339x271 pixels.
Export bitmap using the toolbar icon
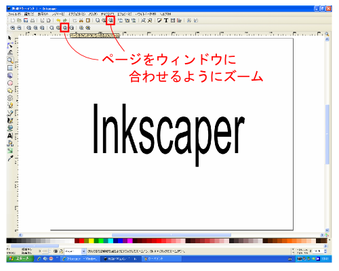(48, 20)
